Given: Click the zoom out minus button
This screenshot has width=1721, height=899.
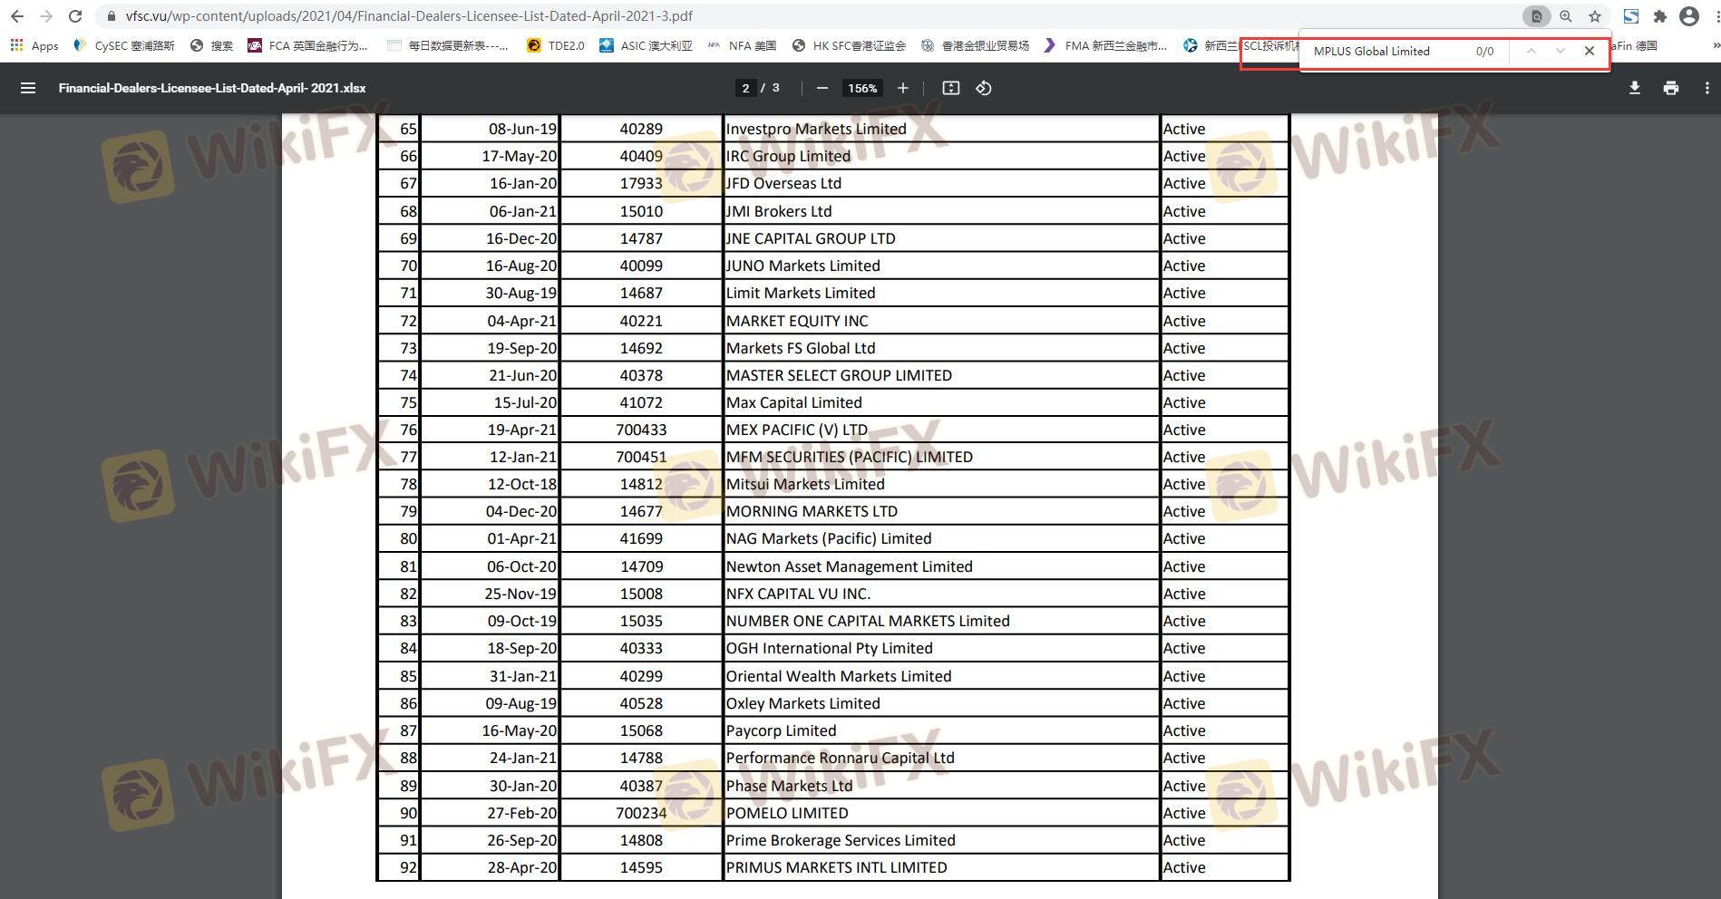Looking at the screenshot, I should tap(822, 88).
